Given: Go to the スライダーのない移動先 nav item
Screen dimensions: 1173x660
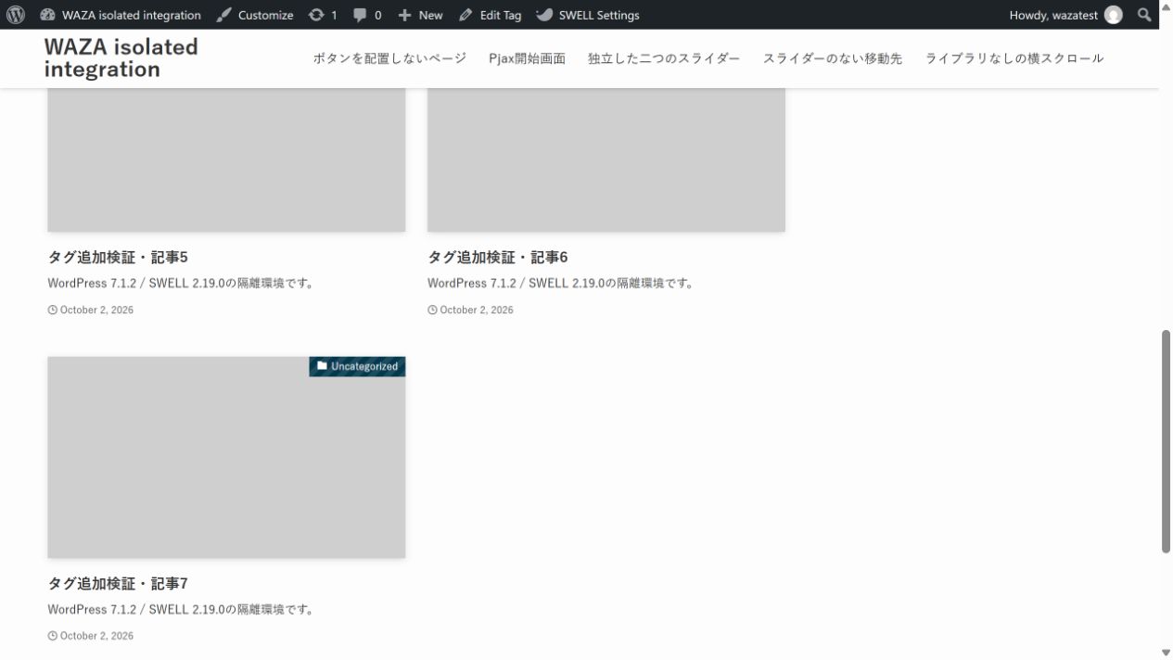Looking at the screenshot, I should tap(833, 58).
